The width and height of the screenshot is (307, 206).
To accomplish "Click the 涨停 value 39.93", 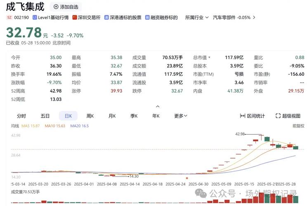I will [x=116, y=91].
